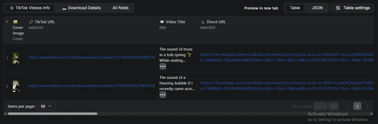Open the first TikTok video URL link
The width and height of the screenshot is (378, 124).
click(91, 57)
